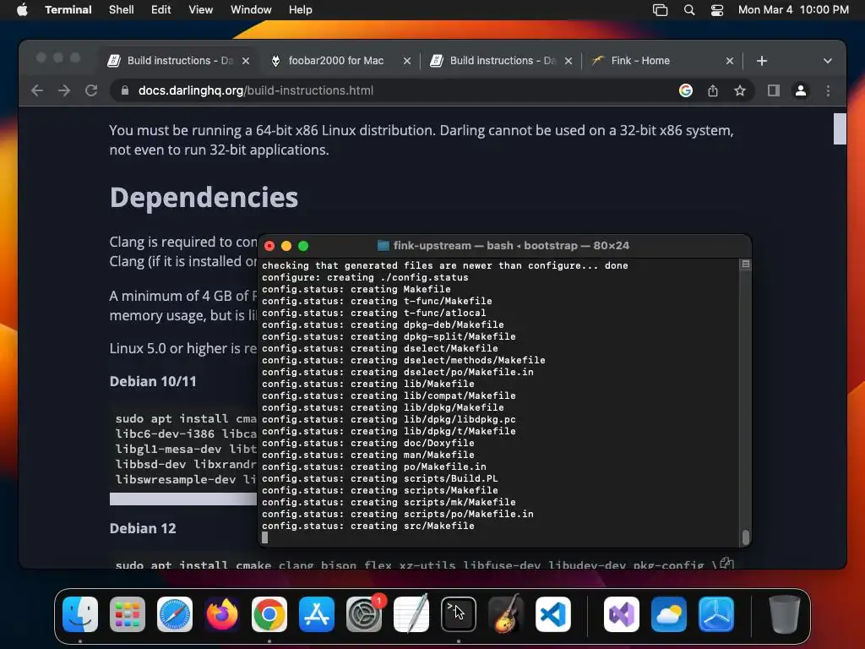View site information lock icon
Image resolution: width=865 pixels, height=649 pixels.
coord(125,90)
